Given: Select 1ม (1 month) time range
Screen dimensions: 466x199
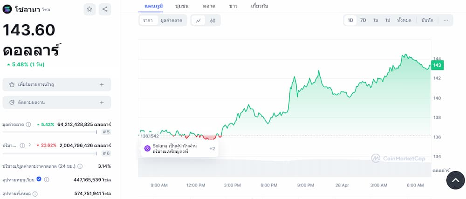Looking at the screenshot, I should point(376,20).
